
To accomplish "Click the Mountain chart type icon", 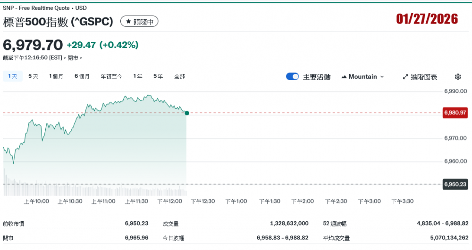I will pos(344,77).
